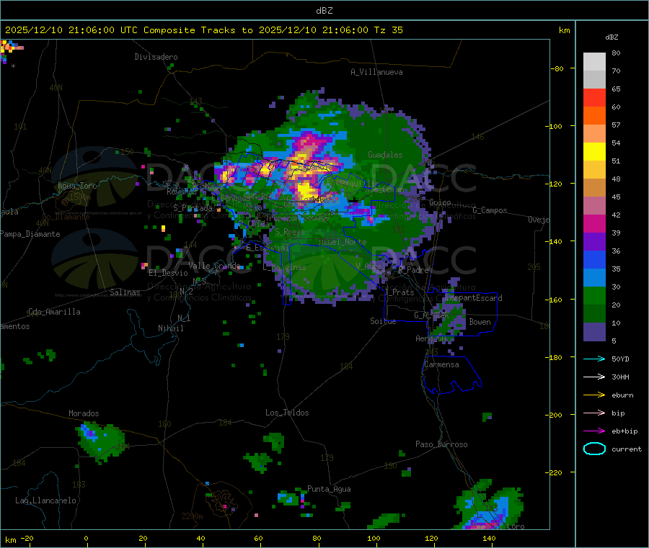Click the 'Morados' map label
Viewport: 649px width, 548px height.
coord(84,413)
